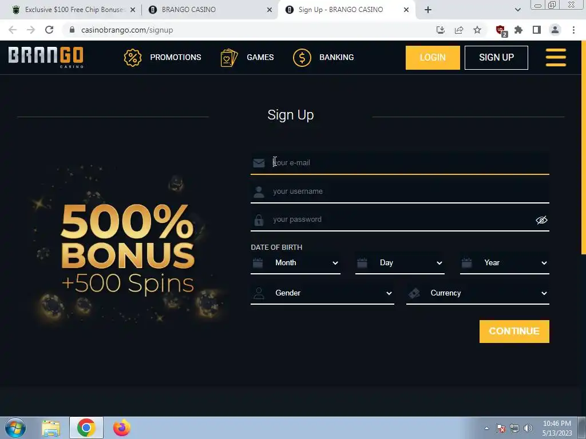Expand the Month dropdown
This screenshot has height=439, width=586.
pos(296,263)
